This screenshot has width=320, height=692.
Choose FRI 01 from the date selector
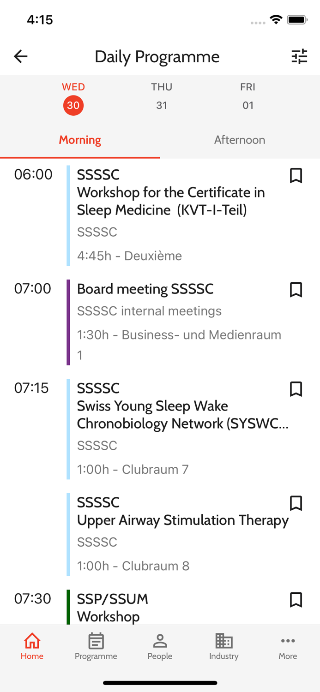[x=248, y=97]
